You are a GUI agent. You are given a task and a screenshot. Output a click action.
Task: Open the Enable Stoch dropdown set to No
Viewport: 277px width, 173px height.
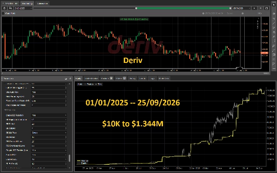[49, 159]
